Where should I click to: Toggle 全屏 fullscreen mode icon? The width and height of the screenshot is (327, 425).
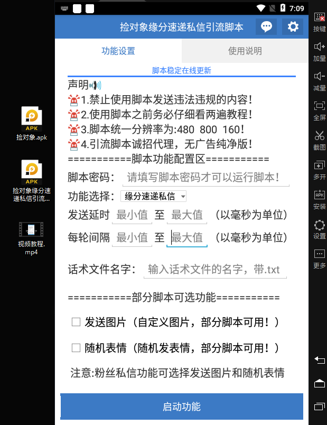319,110
